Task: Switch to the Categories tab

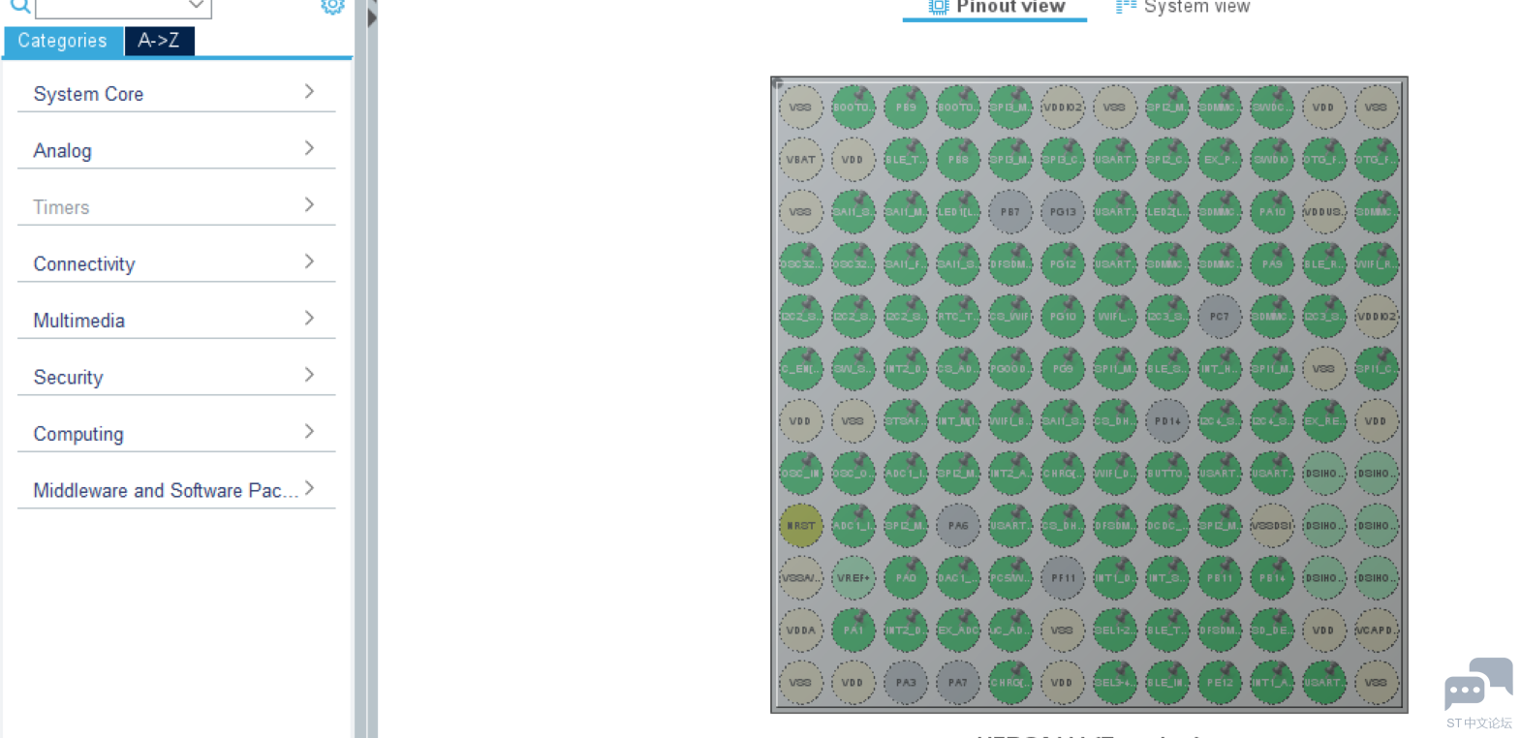Action: 62,41
